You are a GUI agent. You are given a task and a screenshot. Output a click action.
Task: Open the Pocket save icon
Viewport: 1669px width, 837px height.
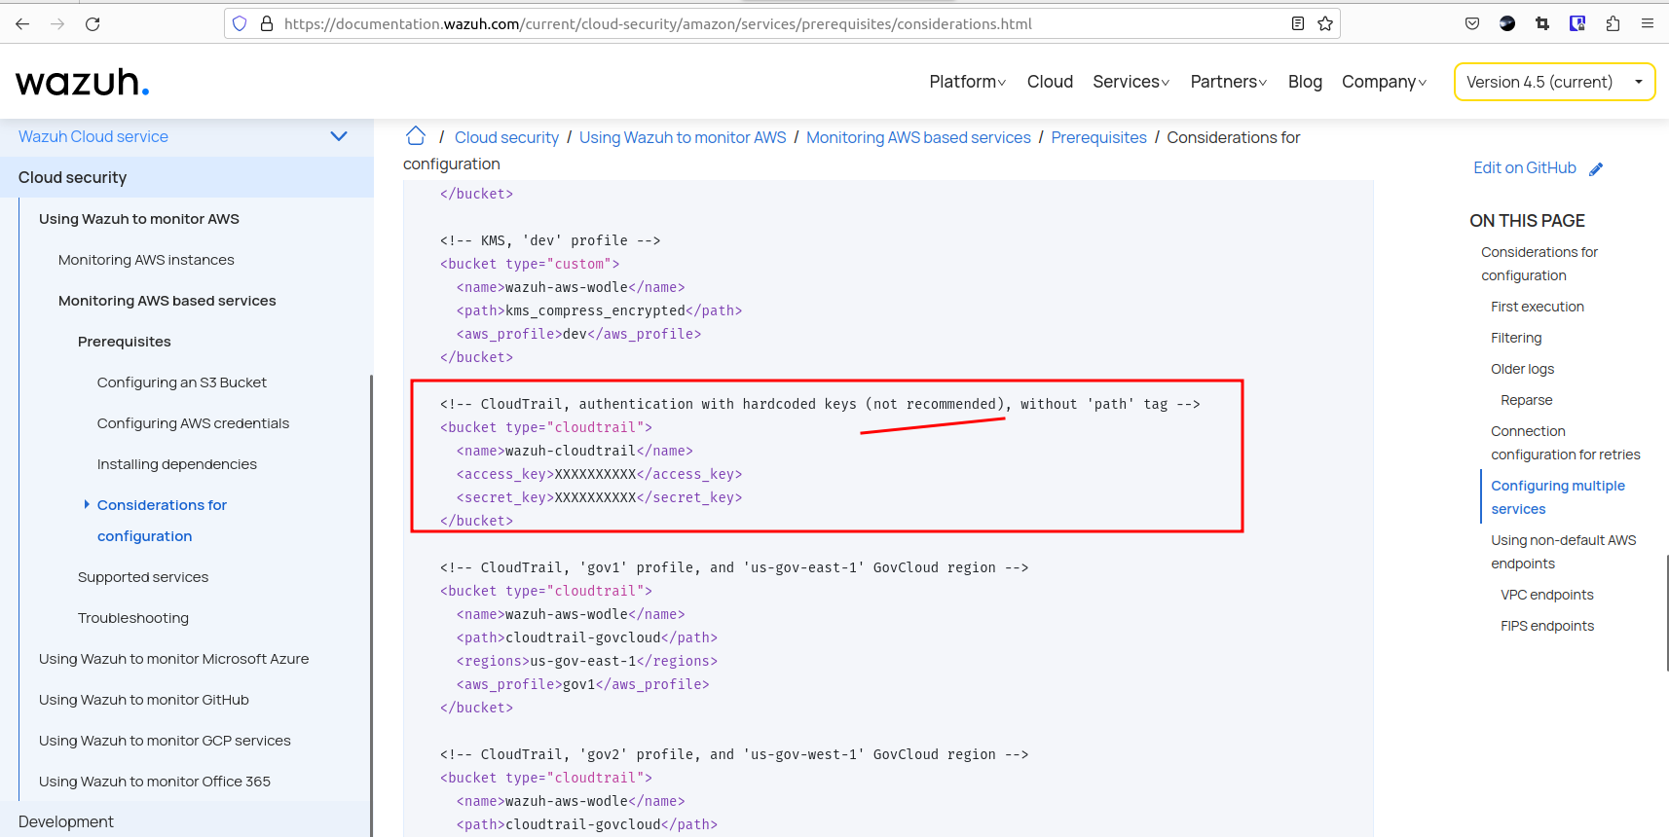pyautogui.click(x=1472, y=23)
